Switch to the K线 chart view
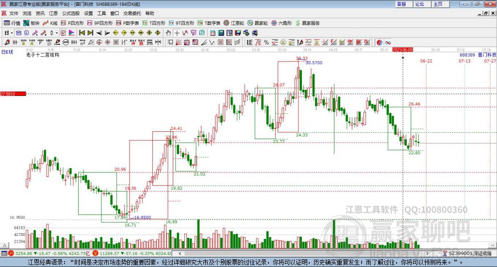 tap(50, 23)
